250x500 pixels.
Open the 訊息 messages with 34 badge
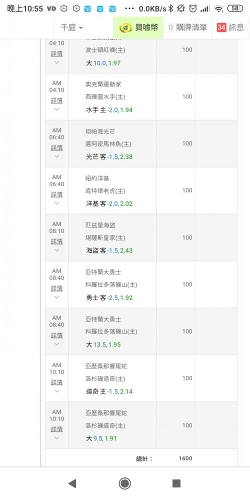click(230, 27)
